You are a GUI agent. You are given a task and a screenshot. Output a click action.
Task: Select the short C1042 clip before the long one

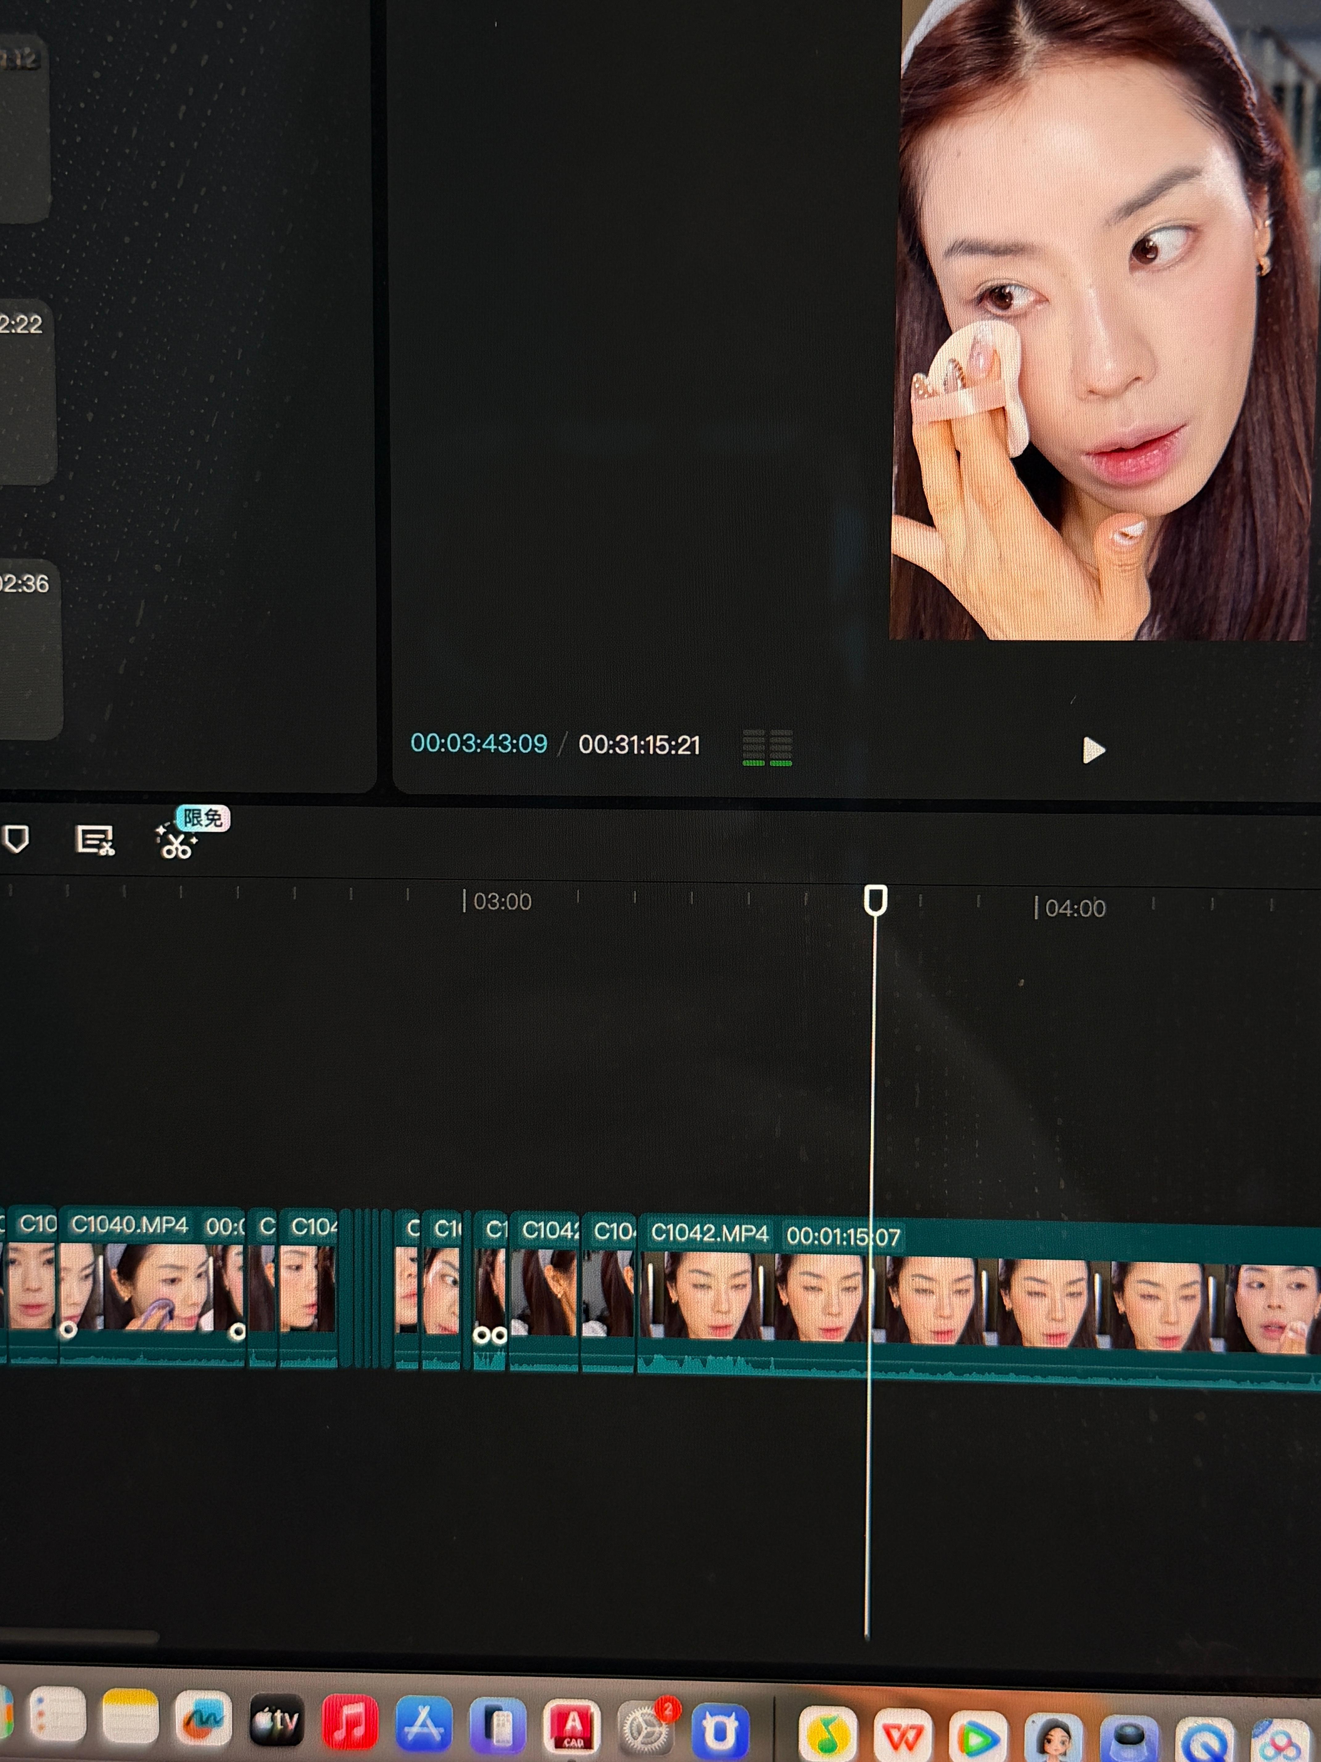(x=545, y=1292)
